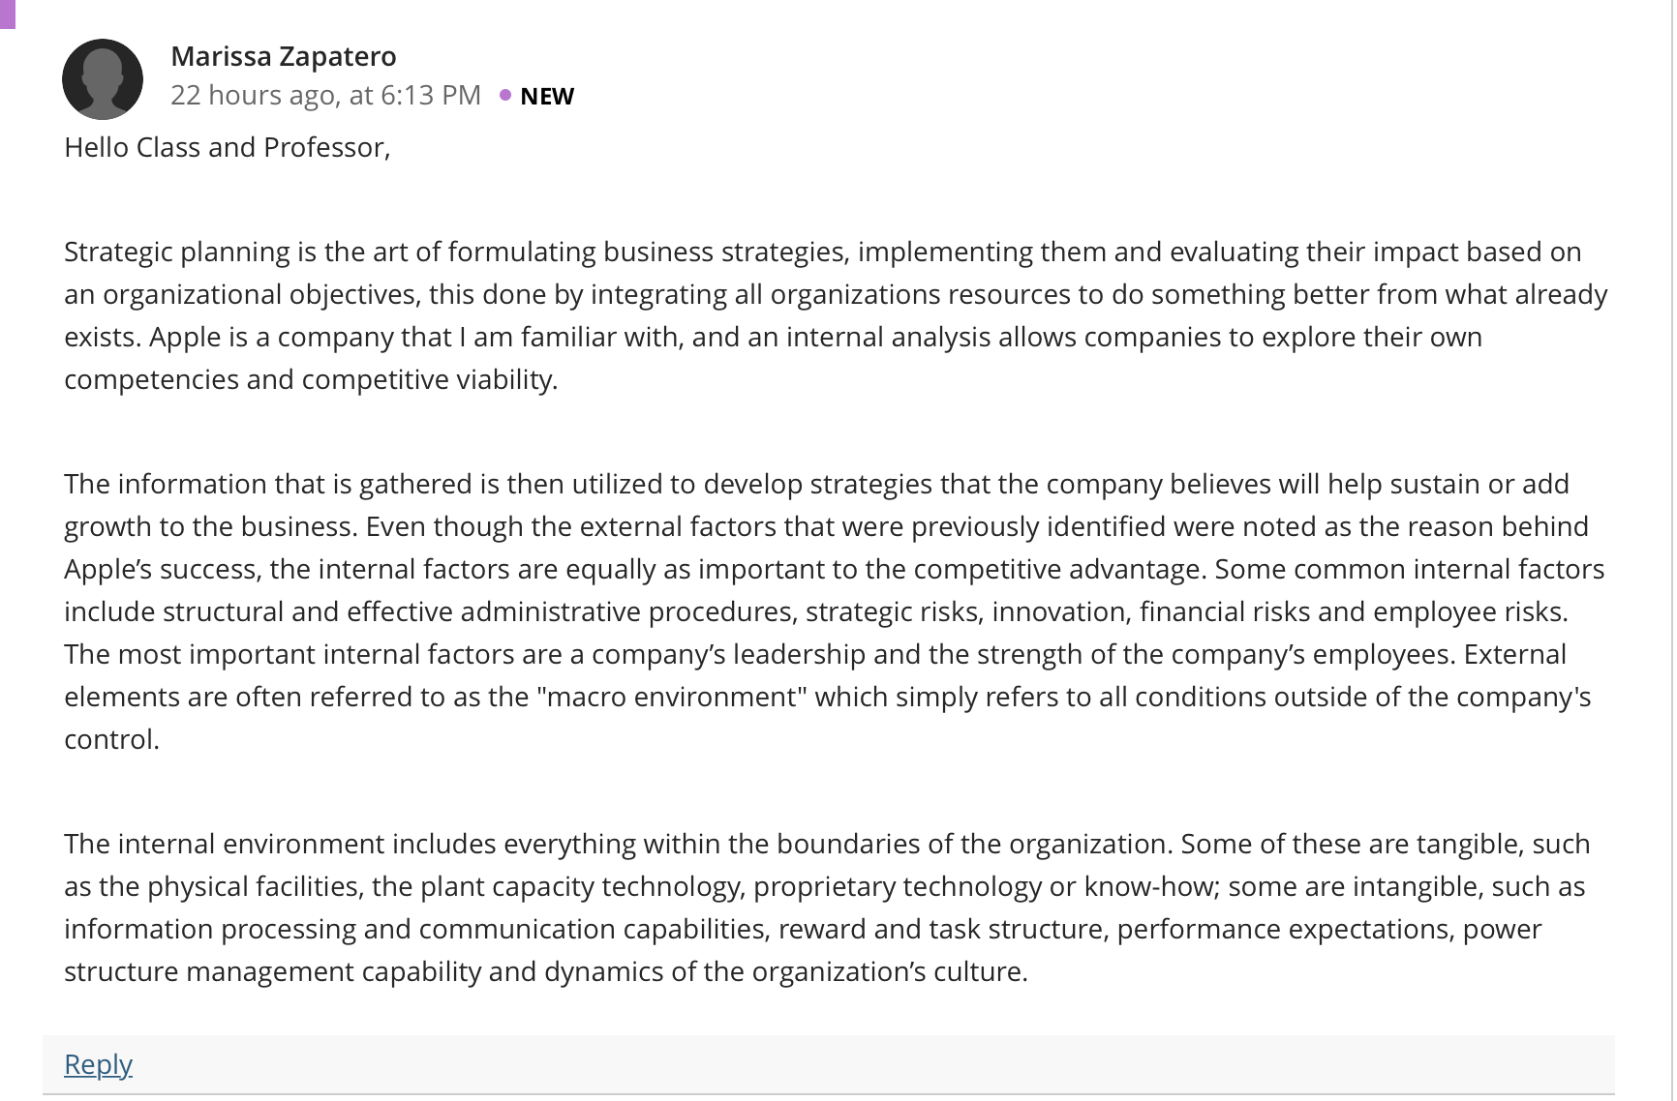Click the paragraph starting "The internal environment includes"
Screen dimensions: 1677x1101
pos(827,908)
